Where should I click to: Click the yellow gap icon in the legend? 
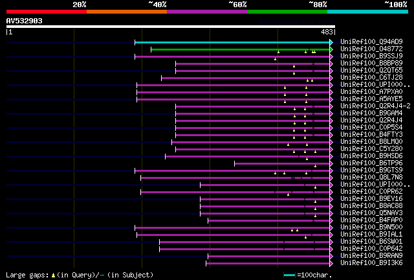click(53, 275)
